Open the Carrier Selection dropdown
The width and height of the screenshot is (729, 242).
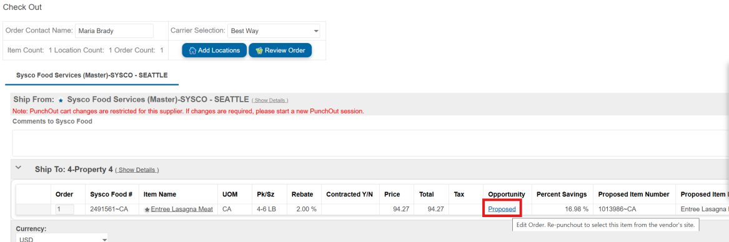274,31
